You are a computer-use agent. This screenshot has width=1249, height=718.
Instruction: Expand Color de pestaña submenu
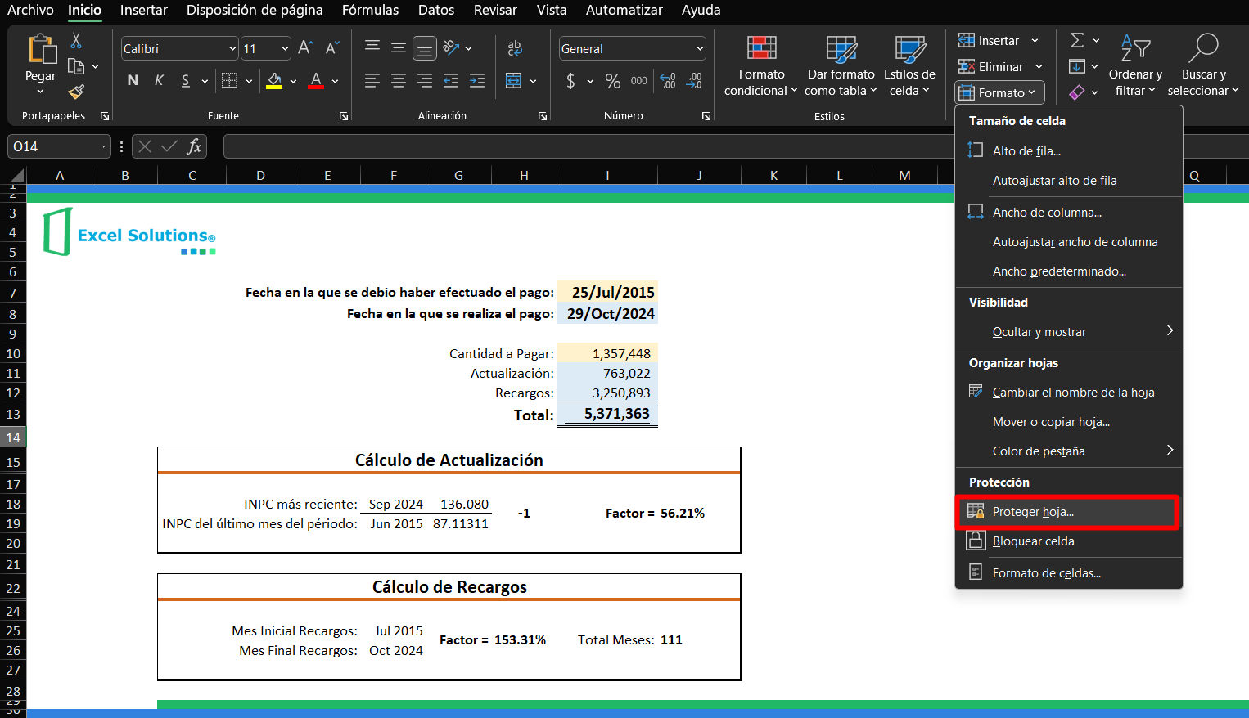click(1069, 451)
